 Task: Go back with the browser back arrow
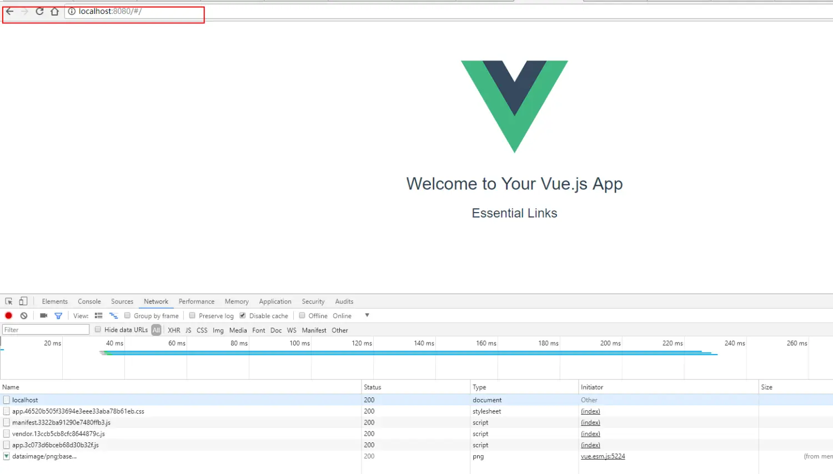click(9, 11)
